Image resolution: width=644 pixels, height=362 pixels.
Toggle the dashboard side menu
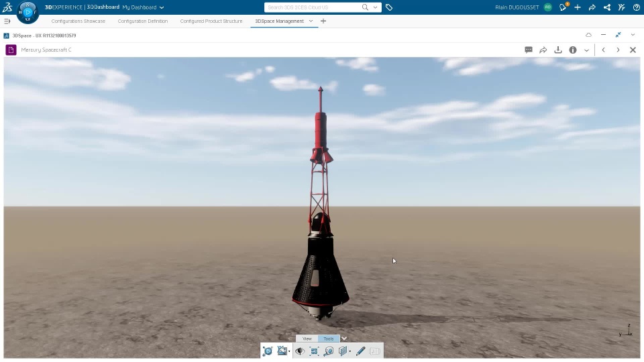(7, 21)
